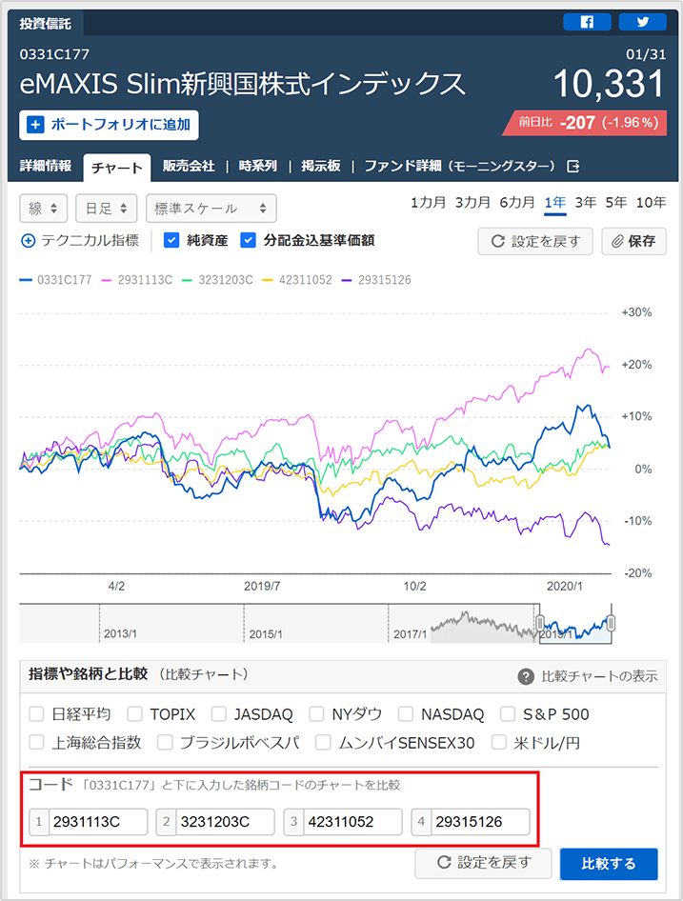Go to the 掲示板 tab
The image size is (683, 901).
coord(321,166)
